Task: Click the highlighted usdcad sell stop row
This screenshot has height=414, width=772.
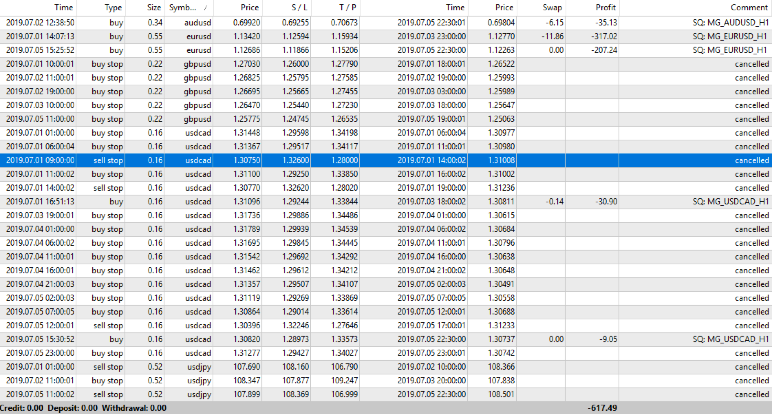Action: click(x=198, y=160)
